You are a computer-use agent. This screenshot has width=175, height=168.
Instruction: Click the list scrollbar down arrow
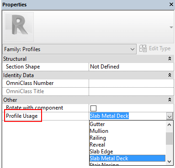pos(169,162)
